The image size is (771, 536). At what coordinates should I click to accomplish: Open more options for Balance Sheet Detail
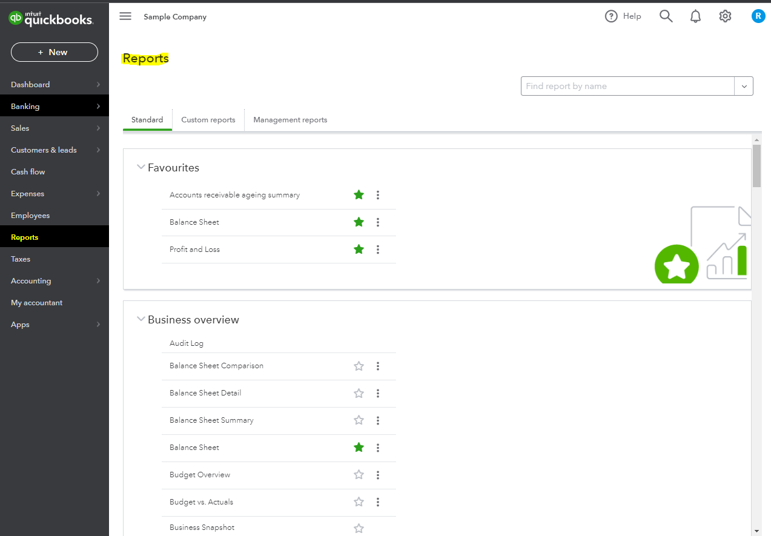[x=378, y=393]
